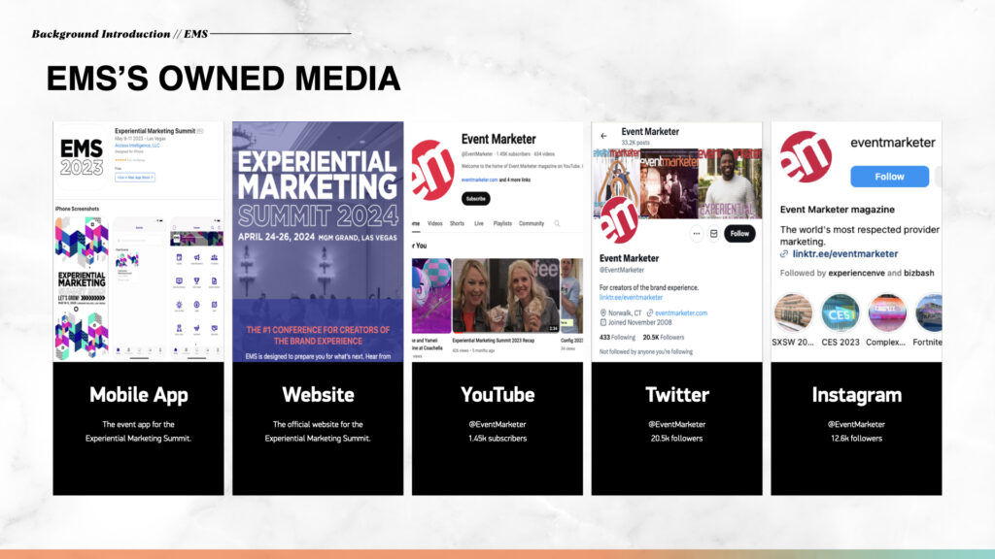This screenshot has height=559, width=995.
Task: Select the Community tab on YouTube
Action: [x=532, y=223]
